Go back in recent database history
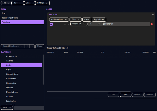The image size is (157, 111). (x=27, y=46)
